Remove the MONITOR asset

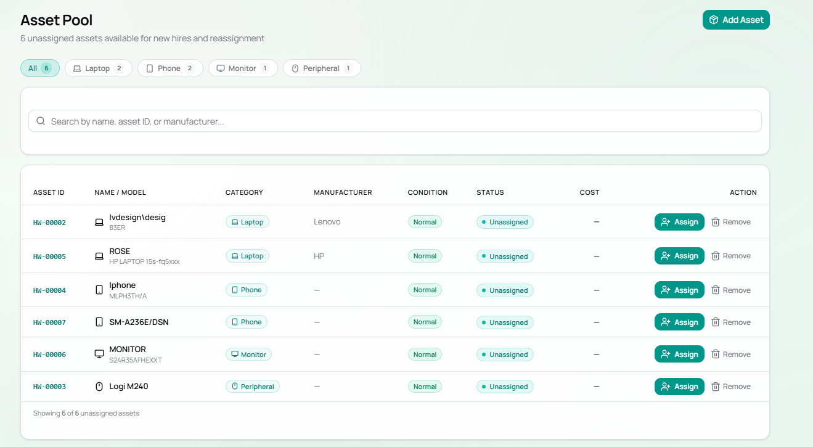(x=731, y=355)
